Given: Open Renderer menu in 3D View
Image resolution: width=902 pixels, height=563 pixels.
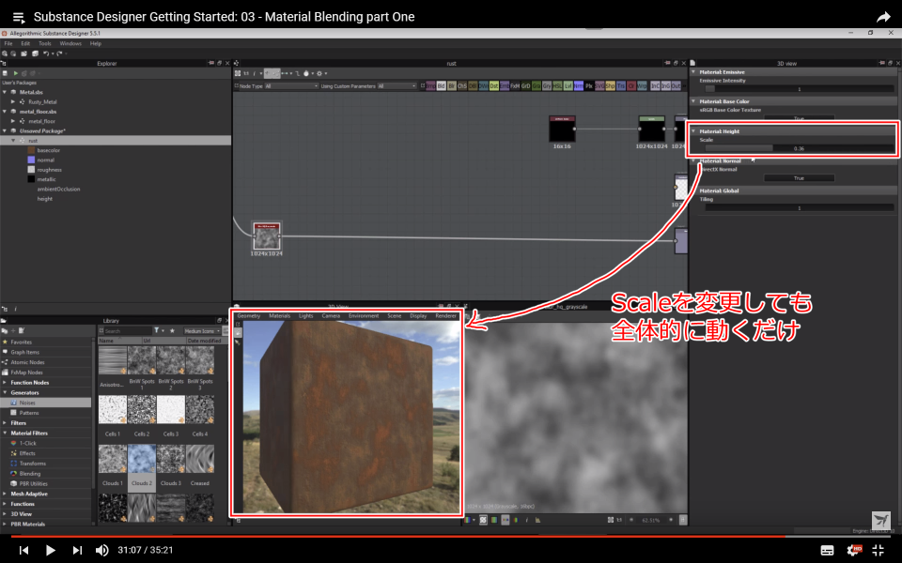Looking at the screenshot, I should pyautogui.click(x=445, y=316).
